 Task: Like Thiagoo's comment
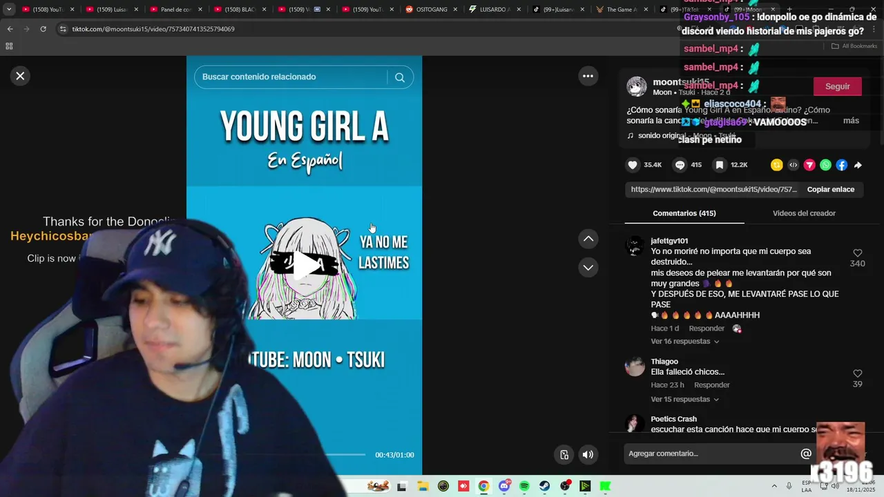857,373
